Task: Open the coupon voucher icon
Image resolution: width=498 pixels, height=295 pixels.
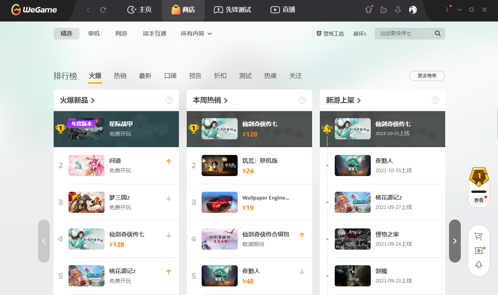Action: click(478, 250)
